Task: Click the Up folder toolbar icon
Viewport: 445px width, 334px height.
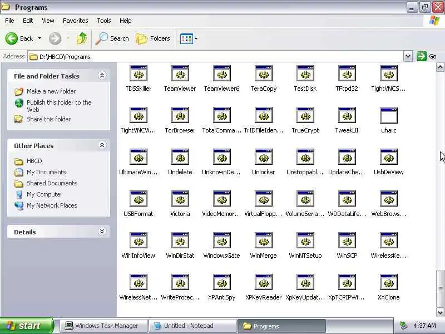Action: pyautogui.click(x=82, y=38)
